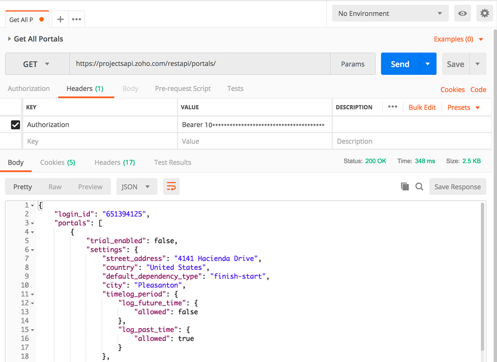
Task: Open a new request tab with plus icon
Action: [x=60, y=19]
